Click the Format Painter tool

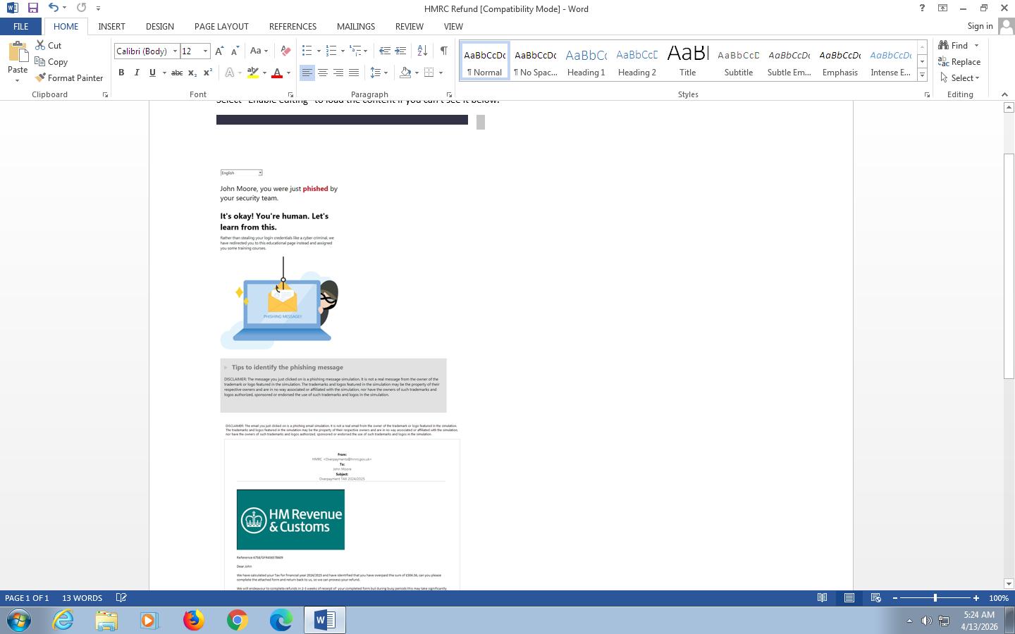pos(69,78)
